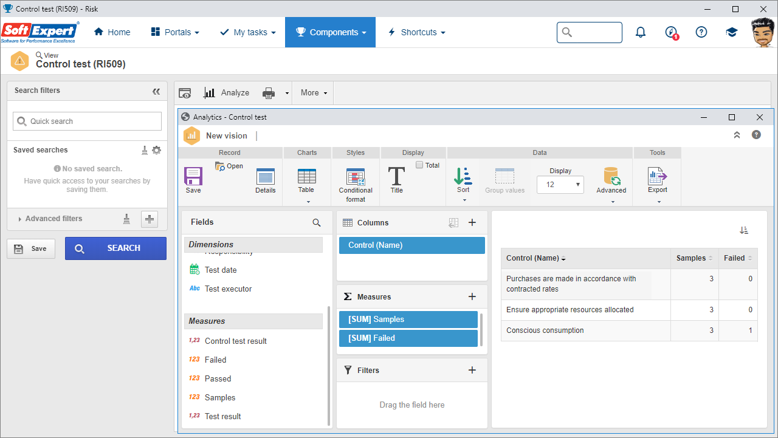Sort by the Failed column header

point(738,258)
